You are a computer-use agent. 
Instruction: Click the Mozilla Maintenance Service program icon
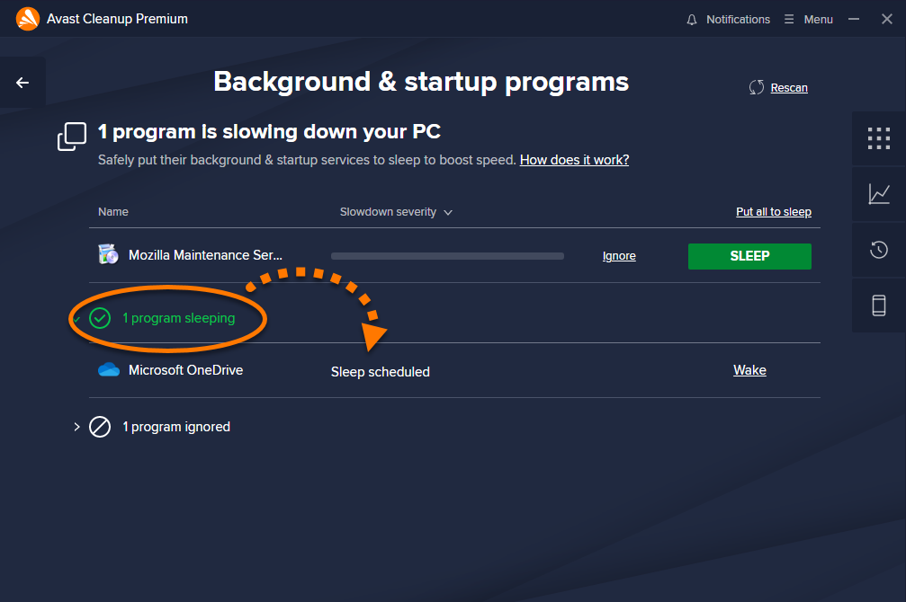(x=109, y=254)
